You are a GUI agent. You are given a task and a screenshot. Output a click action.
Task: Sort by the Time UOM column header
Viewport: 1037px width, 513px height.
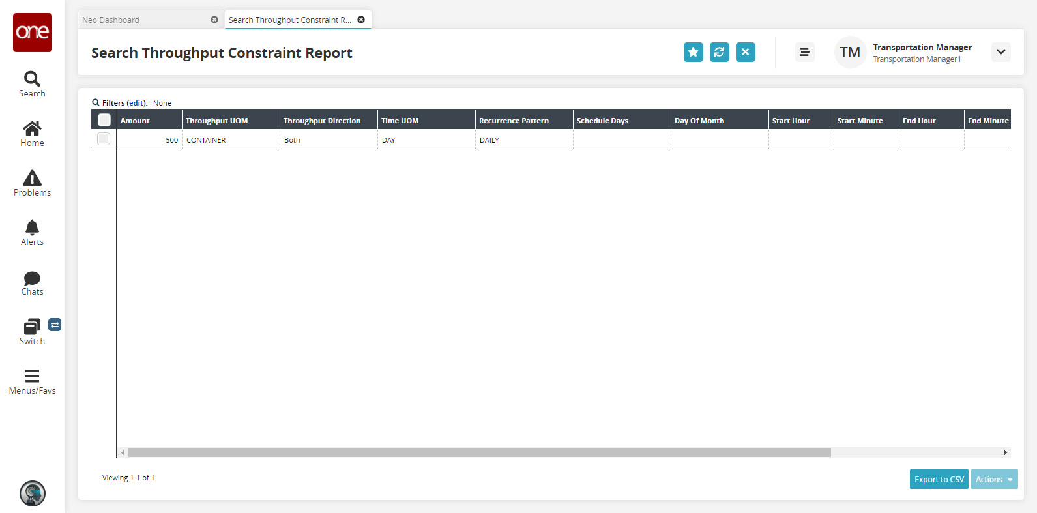pyautogui.click(x=426, y=120)
